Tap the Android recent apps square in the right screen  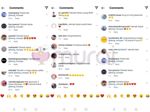136,109
